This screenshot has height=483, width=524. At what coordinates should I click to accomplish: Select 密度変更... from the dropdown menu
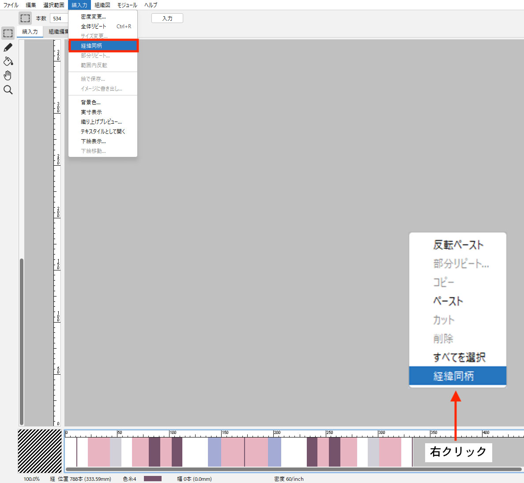[93, 17]
